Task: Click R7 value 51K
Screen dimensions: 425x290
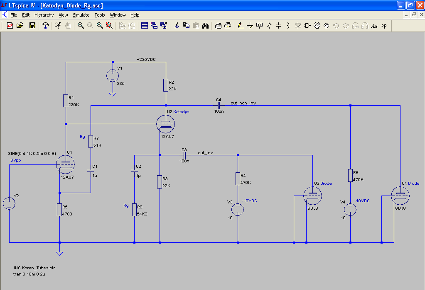Action: 97,145
